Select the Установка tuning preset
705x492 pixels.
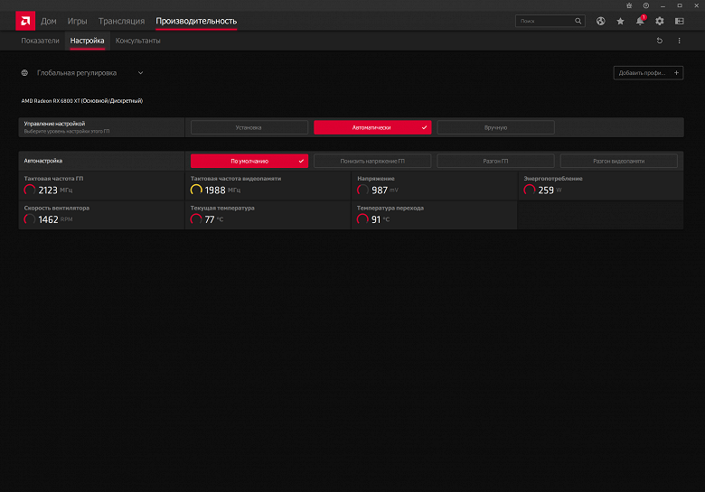pyautogui.click(x=249, y=127)
